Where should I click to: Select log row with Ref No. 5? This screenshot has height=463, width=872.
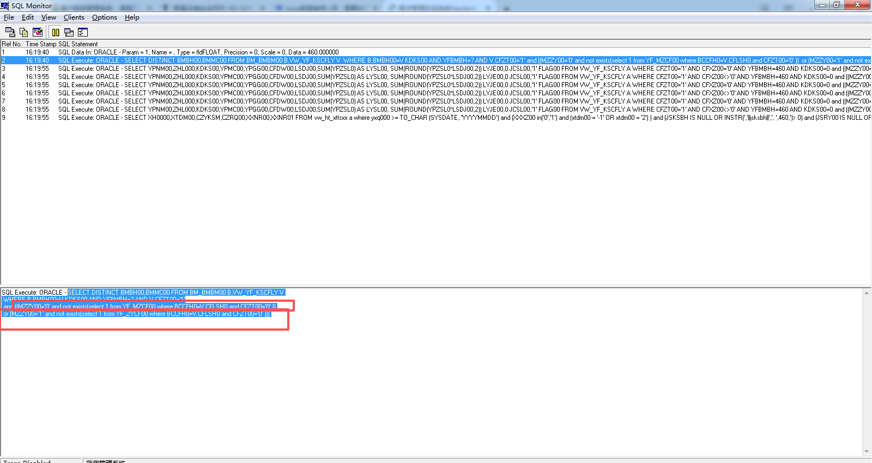tap(436, 85)
